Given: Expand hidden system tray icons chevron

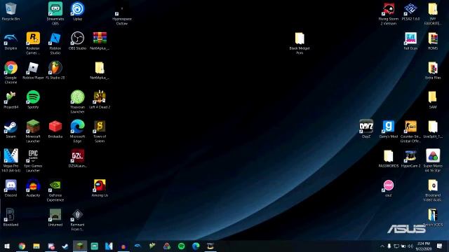Looking at the screenshot, I should [x=382, y=246].
